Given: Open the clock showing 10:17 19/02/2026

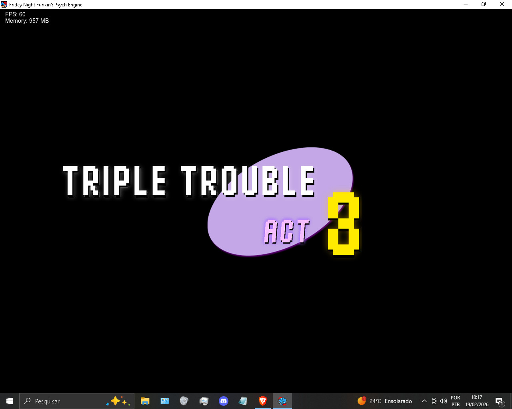Looking at the screenshot, I should 477,401.
